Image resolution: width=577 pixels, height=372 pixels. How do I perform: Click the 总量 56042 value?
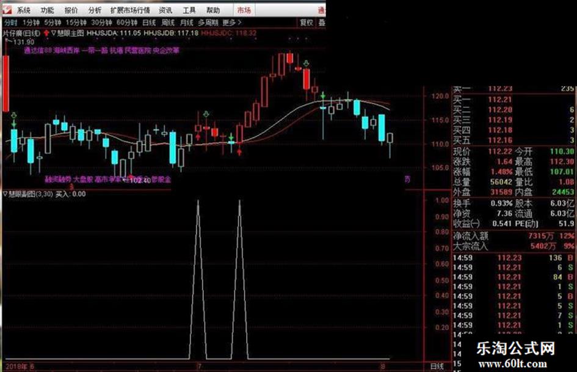[x=501, y=182]
